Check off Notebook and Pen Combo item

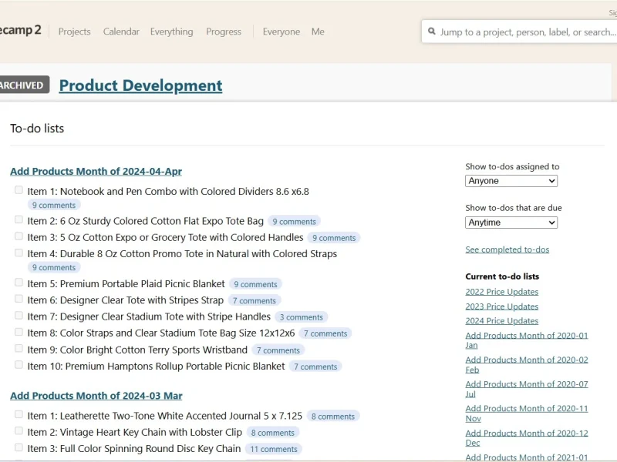pyautogui.click(x=19, y=190)
